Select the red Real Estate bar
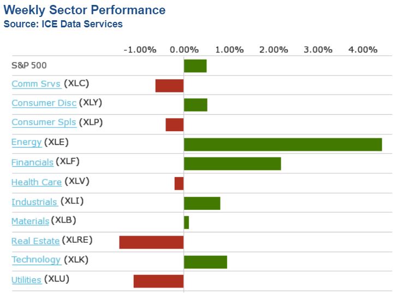The height and width of the screenshot is (299, 398). click(x=151, y=242)
